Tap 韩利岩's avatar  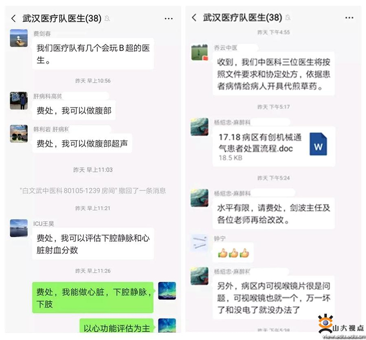coord(19,133)
